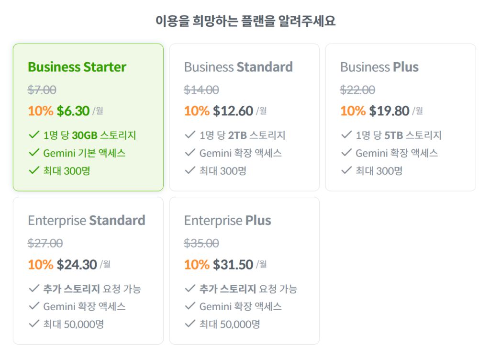Expand details of the Enterprise Standard plan

88,270
